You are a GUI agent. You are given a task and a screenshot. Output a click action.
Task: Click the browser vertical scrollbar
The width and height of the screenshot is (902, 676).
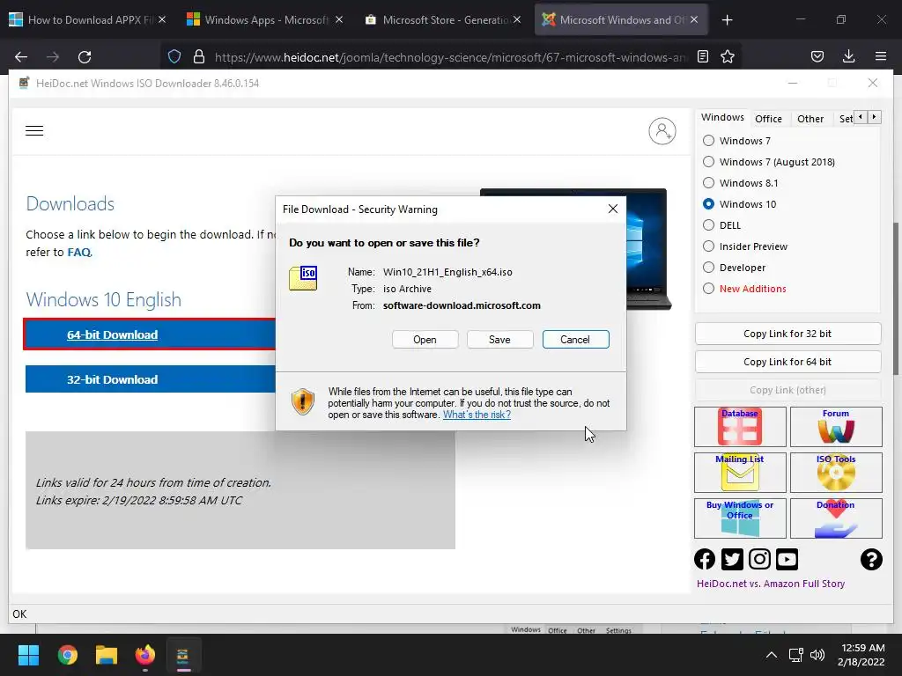tap(897, 299)
